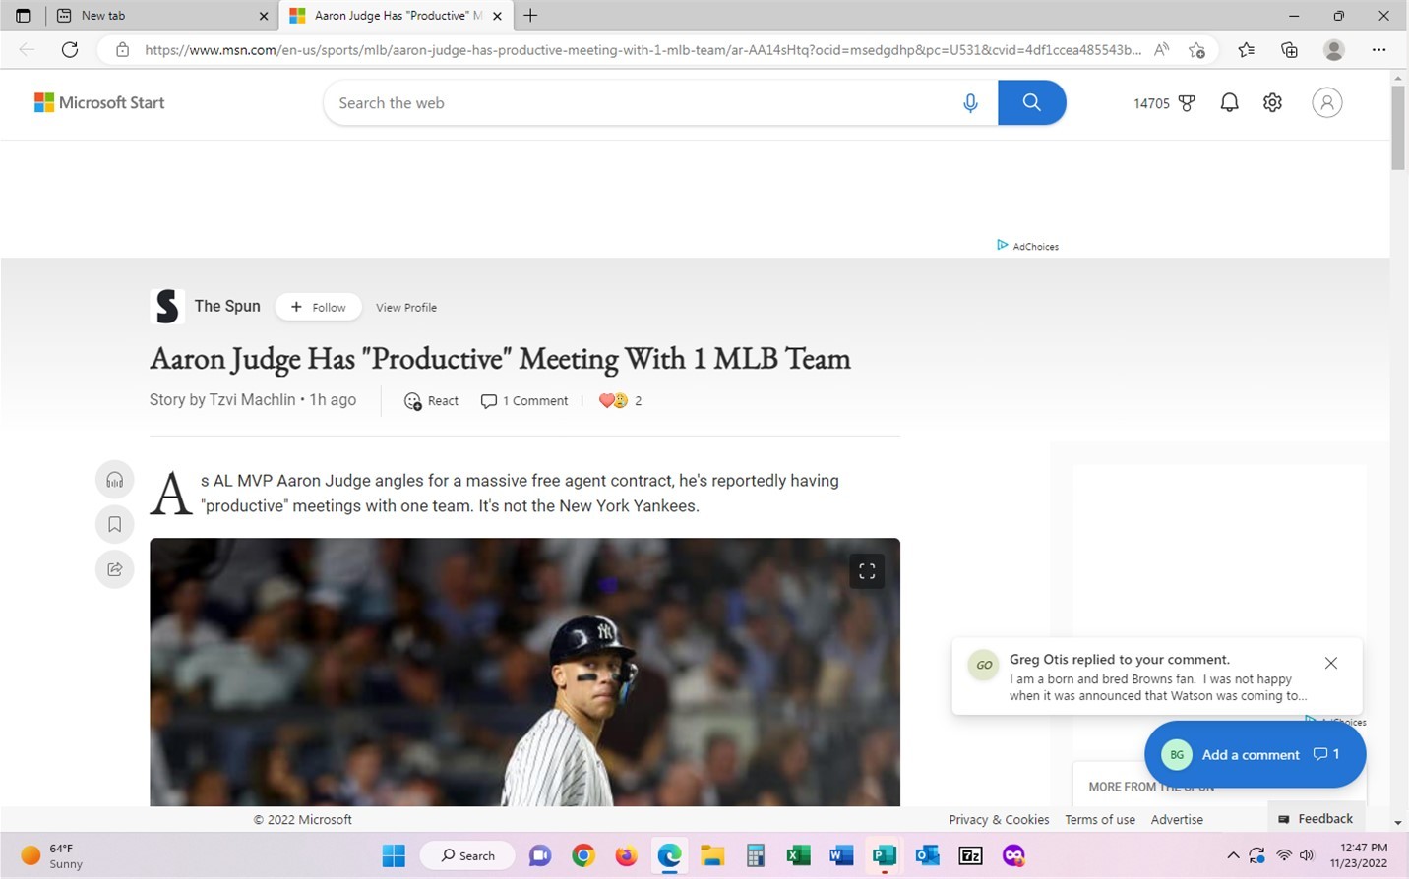
Task: Select the Aaron Judge article tab
Action: tap(396, 16)
